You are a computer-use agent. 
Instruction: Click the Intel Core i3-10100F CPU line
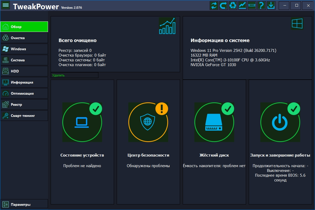pos(230,60)
